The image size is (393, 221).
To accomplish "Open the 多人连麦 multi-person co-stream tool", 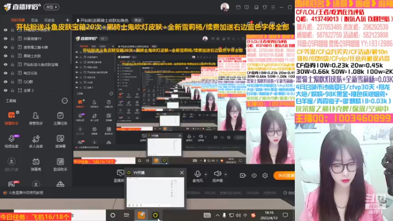I will pos(36,141).
